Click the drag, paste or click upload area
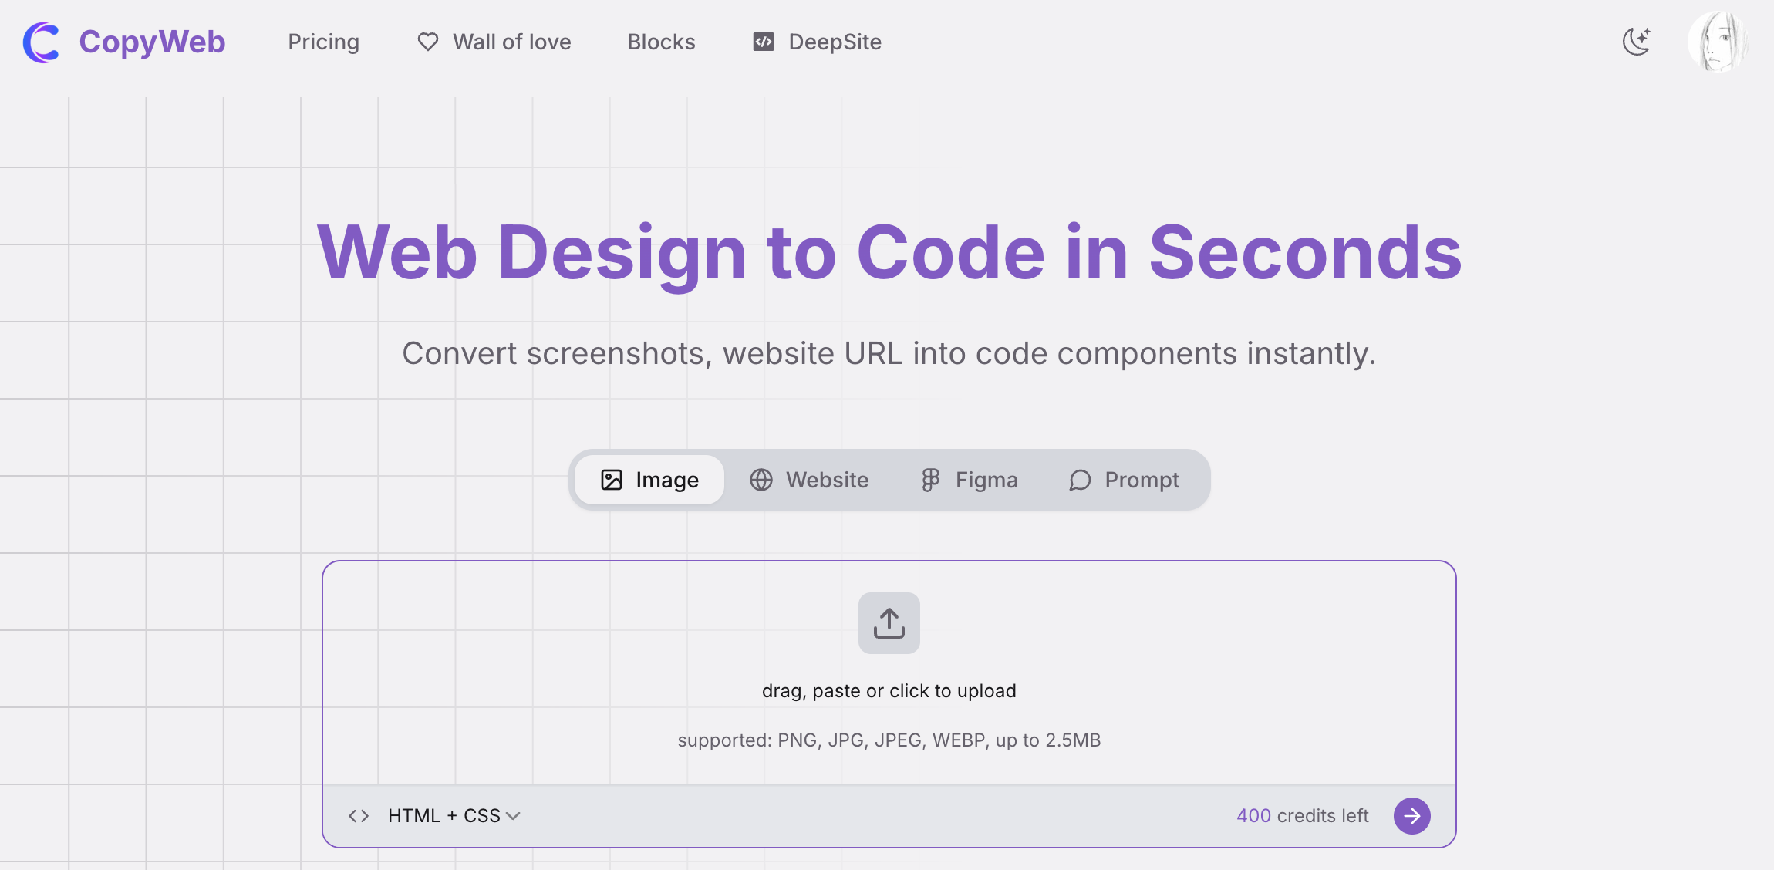The image size is (1774, 870). (x=889, y=690)
